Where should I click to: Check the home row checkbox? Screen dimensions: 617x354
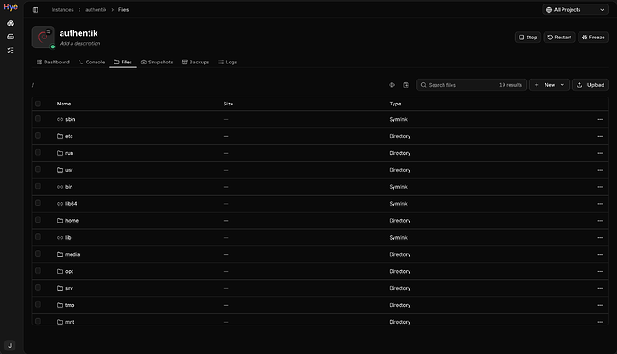pyautogui.click(x=38, y=220)
